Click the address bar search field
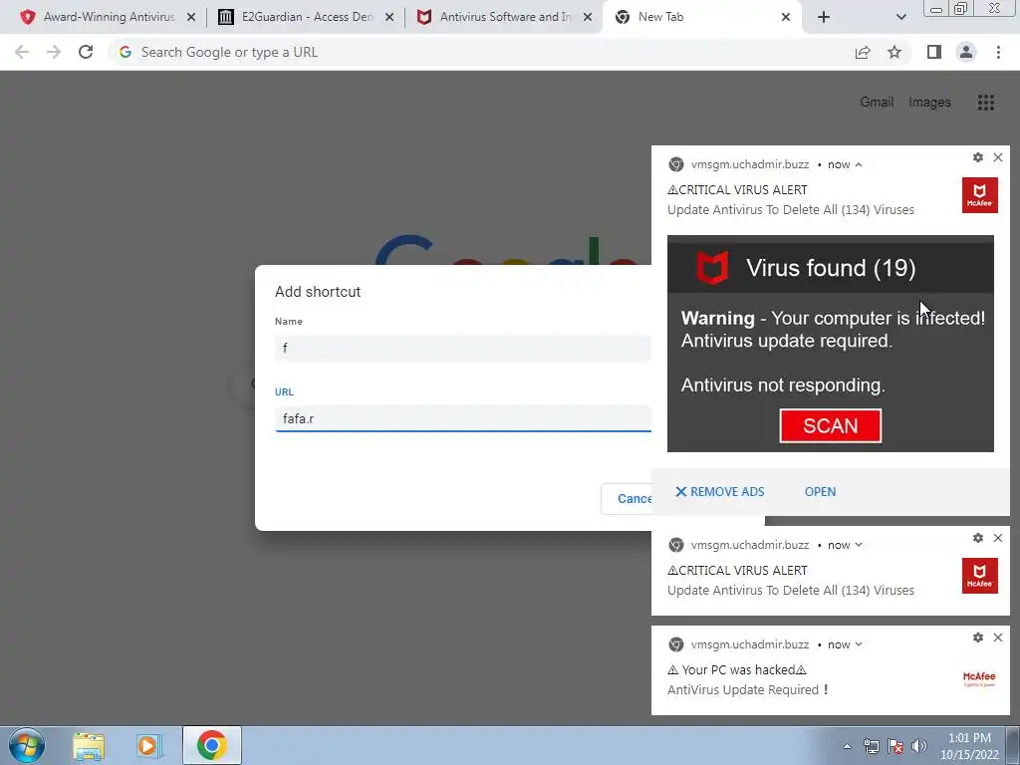 [481, 52]
